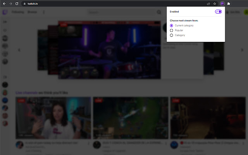Image resolution: width=248 pixels, height=155 pixels.
Task: Play the featured drummer stream
Action: point(109,50)
